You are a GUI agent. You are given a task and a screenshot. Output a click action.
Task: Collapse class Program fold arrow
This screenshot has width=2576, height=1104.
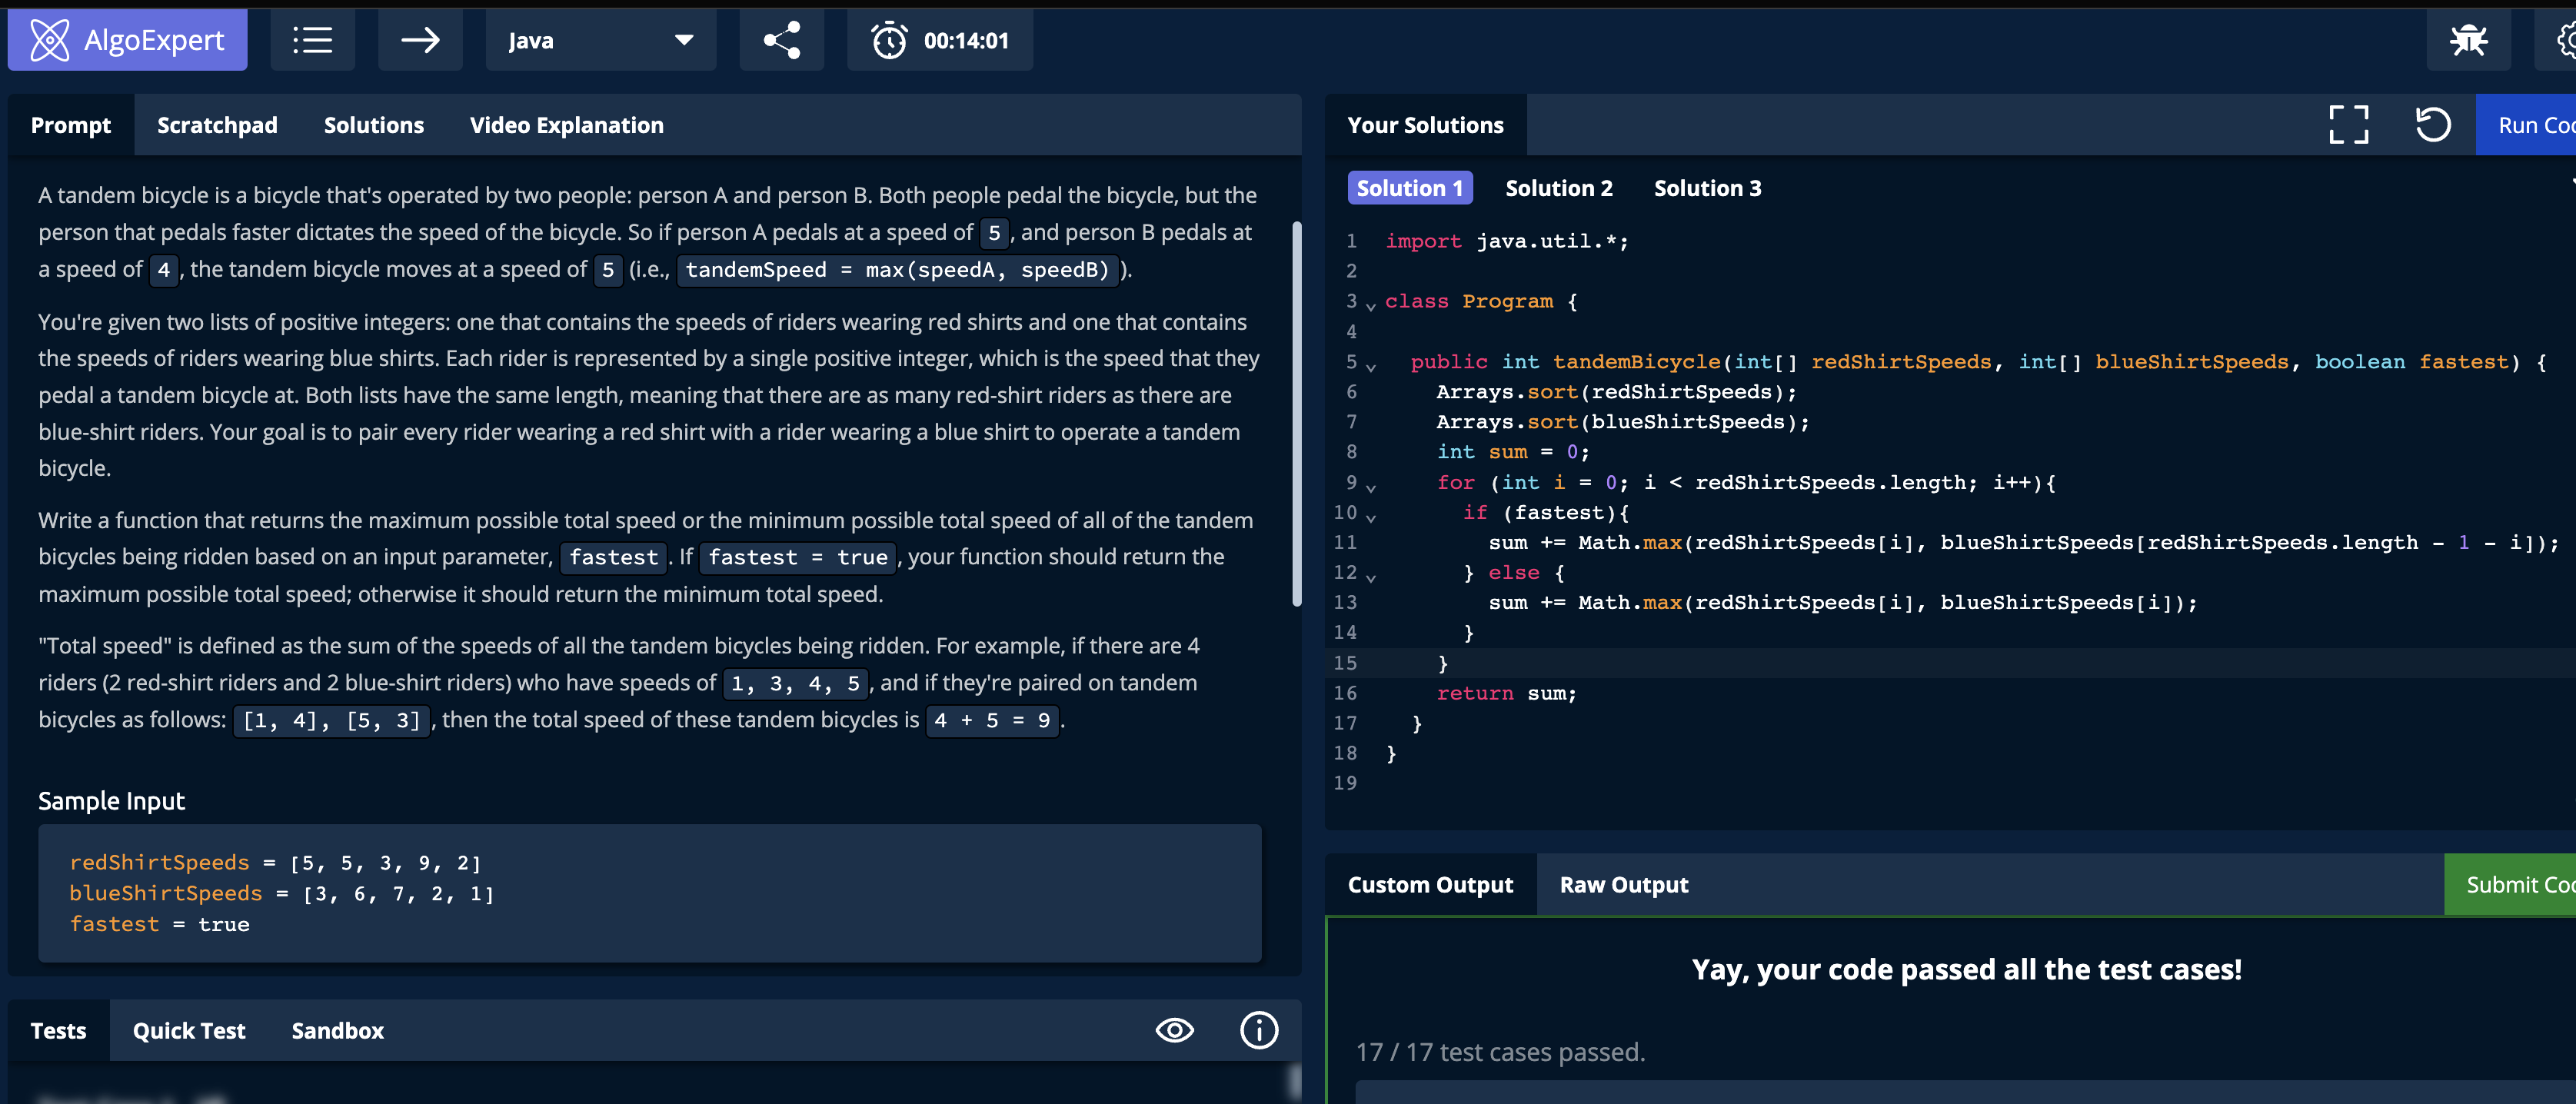(x=1371, y=305)
